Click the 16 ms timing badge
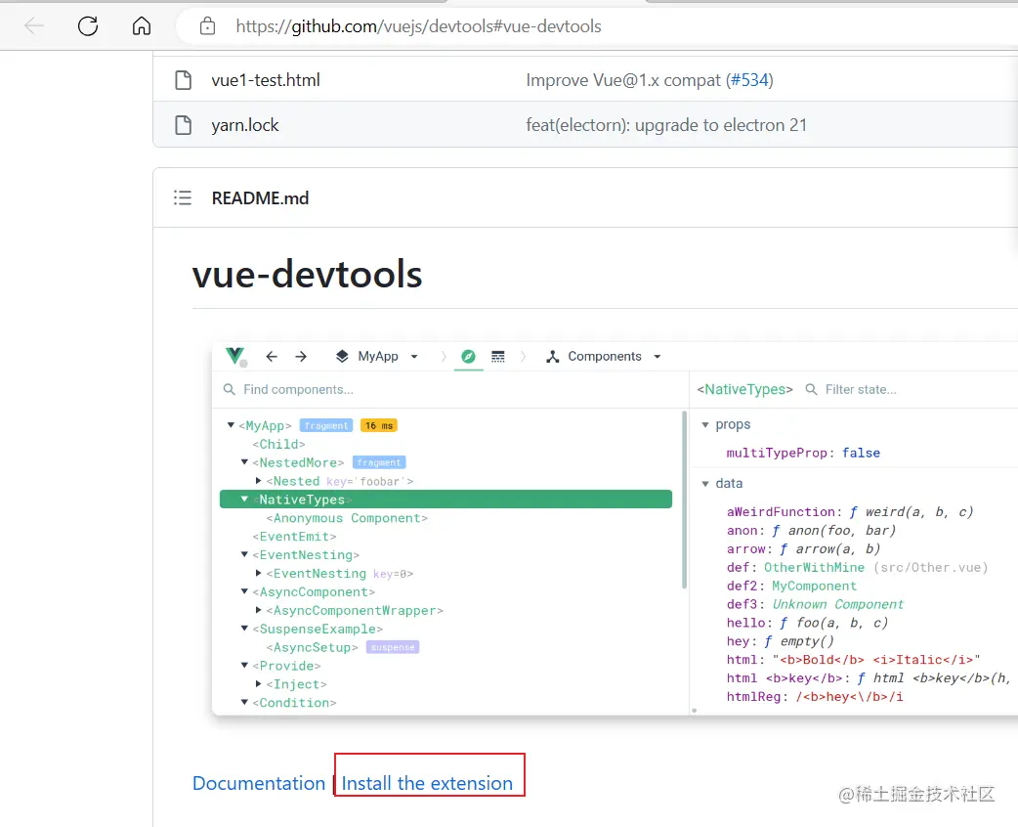Screen dimensions: 1018x827 coord(378,425)
